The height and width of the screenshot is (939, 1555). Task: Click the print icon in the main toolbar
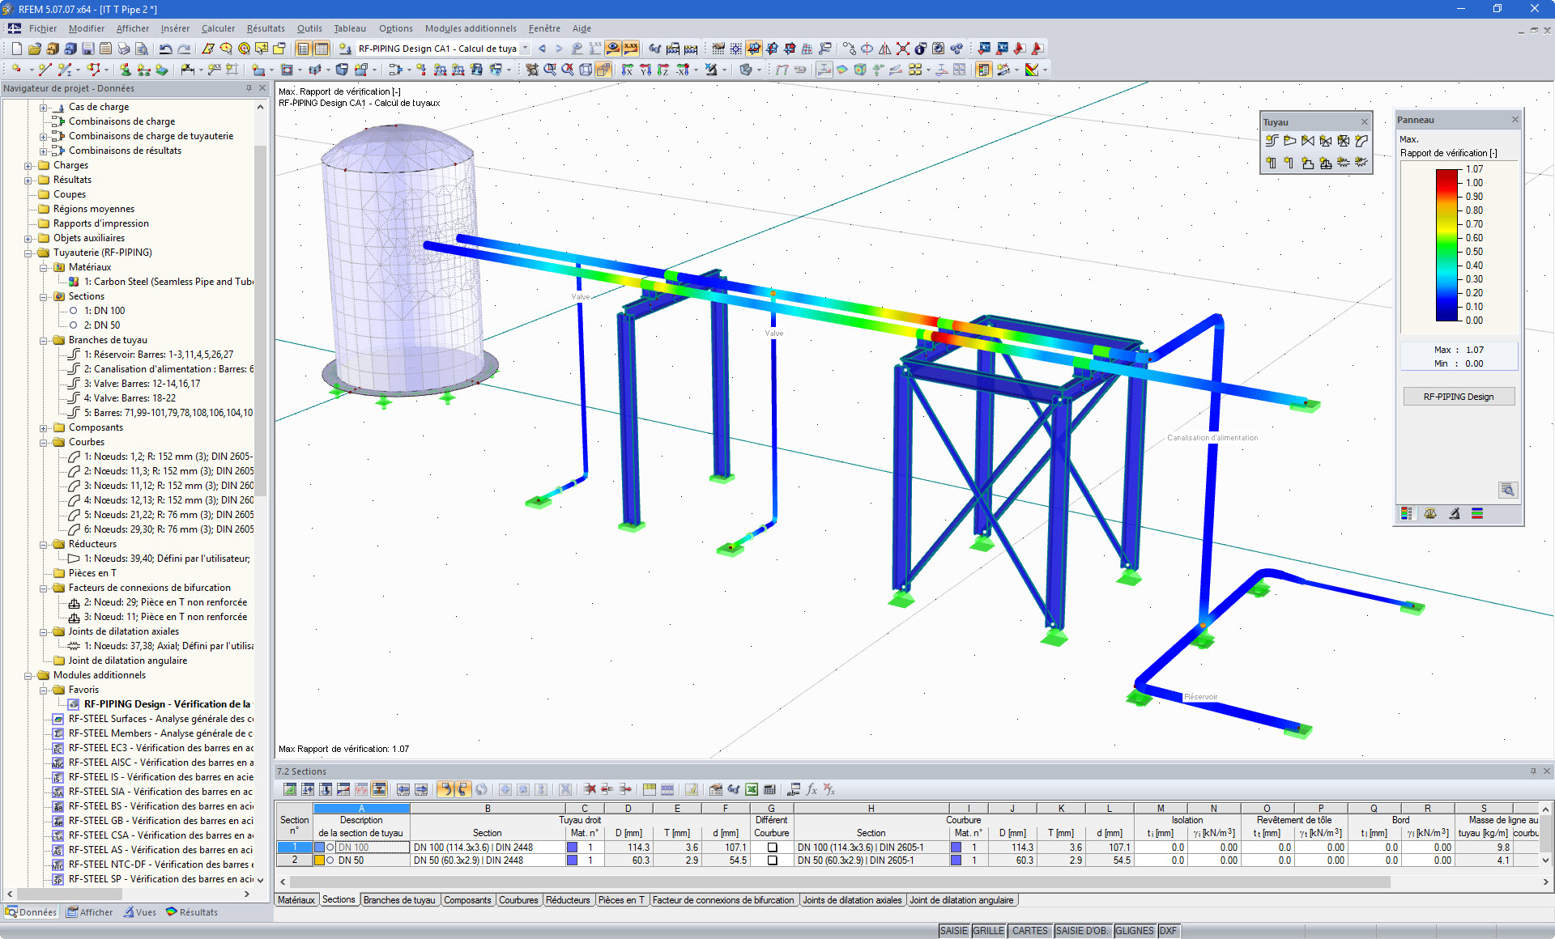coord(123,49)
